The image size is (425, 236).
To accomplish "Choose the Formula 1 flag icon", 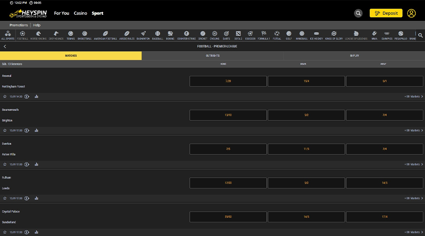I will point(263,35).
